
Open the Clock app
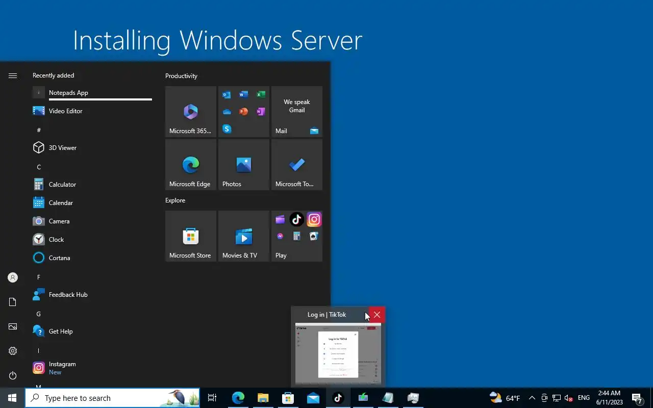tap(92, 239)
